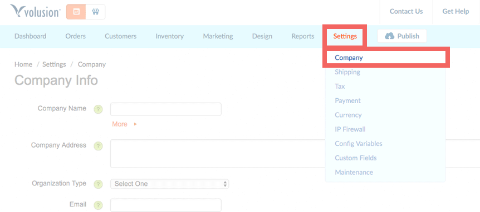The width and height of the screenshot is (480, 212).
Task: Click the Company Info page heading
Action: 56,80
